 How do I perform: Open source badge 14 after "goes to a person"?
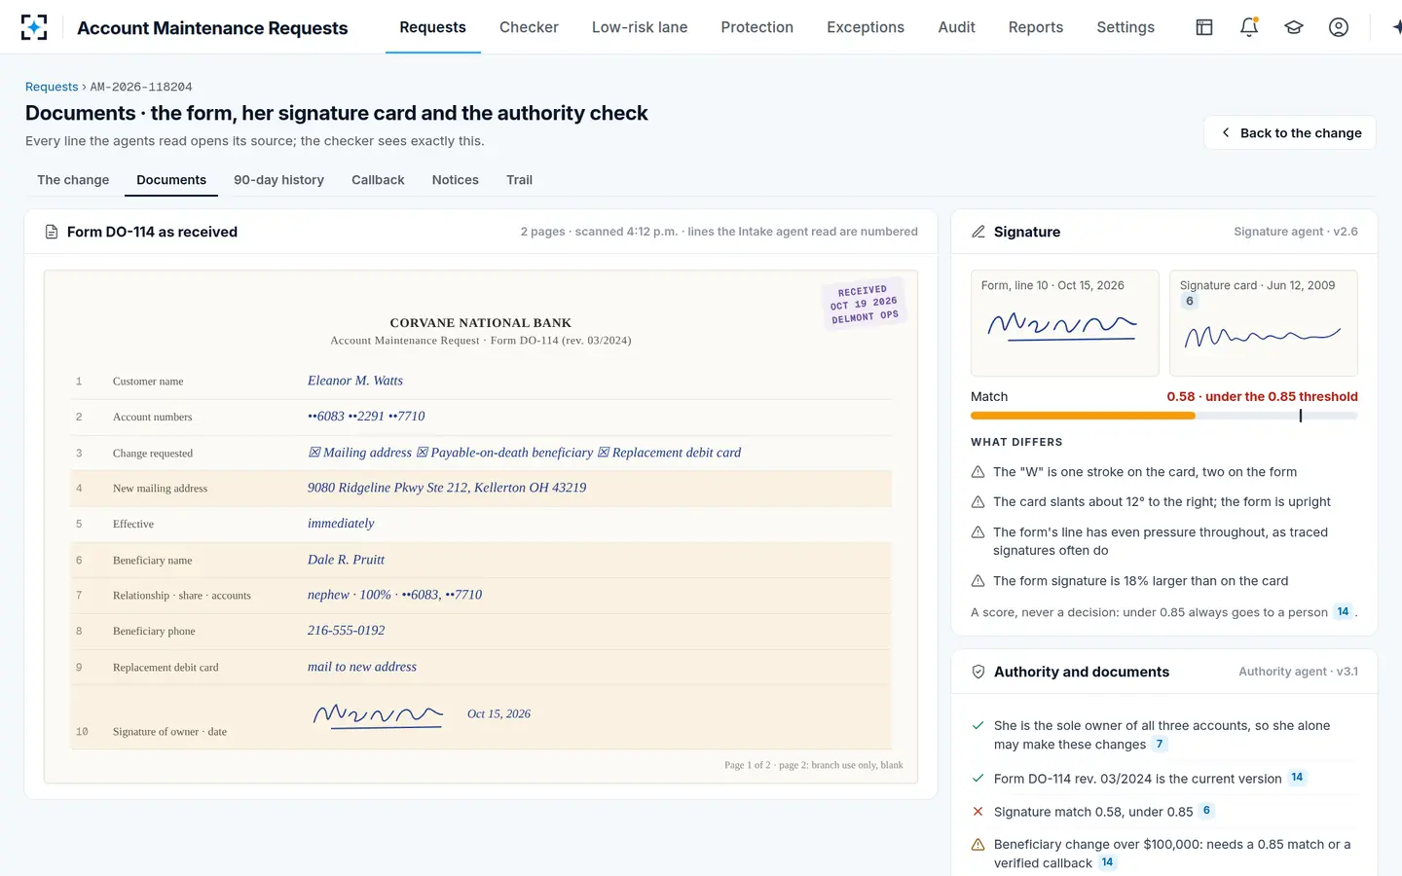(1344, 612)
